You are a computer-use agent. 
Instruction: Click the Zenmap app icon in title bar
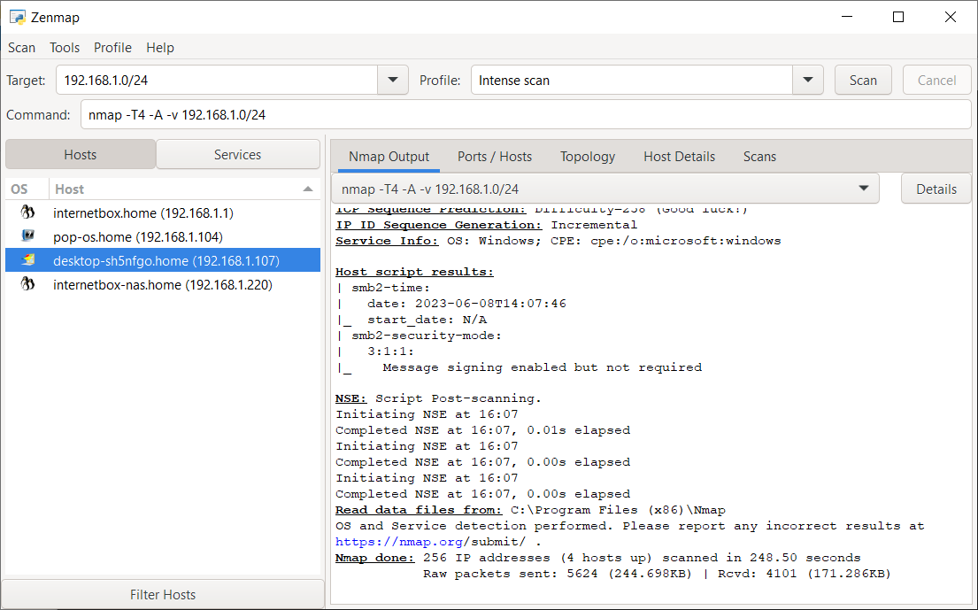click(17, 17)
